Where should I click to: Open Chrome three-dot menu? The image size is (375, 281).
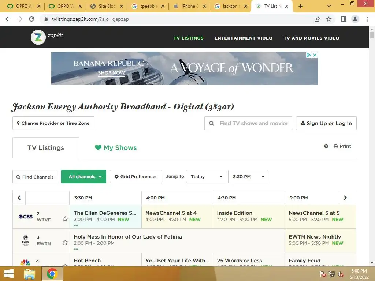(x=367, y=19)
